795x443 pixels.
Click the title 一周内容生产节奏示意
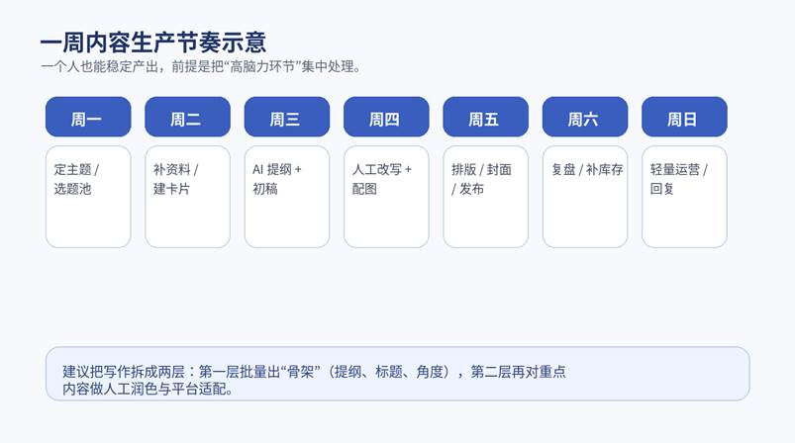tap(153, 43)
